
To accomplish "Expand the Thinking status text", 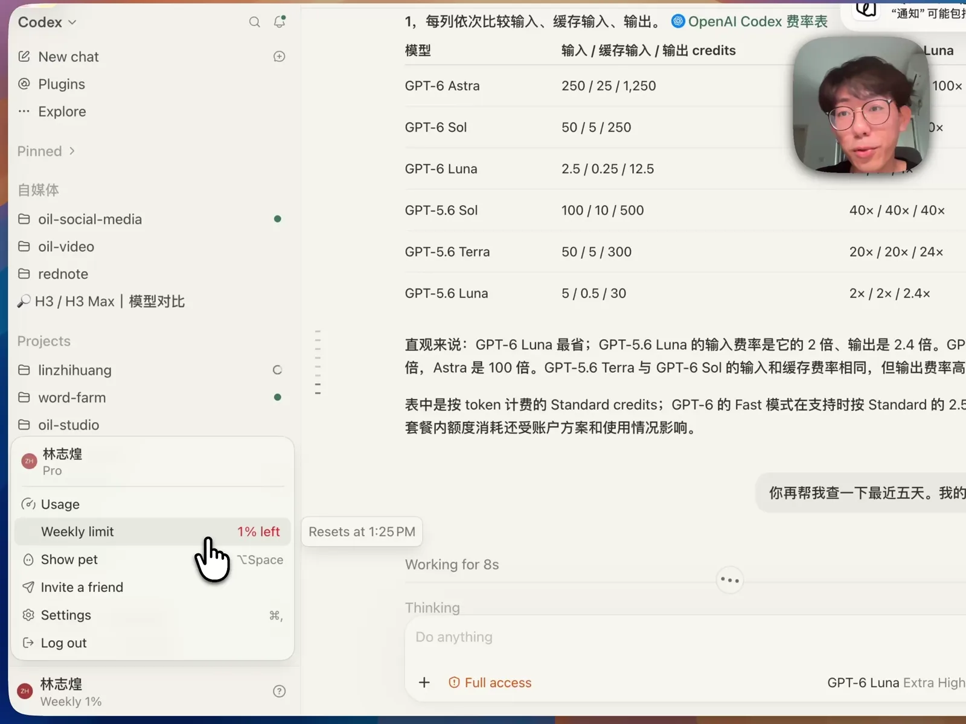I will pyautogui.click(x=432, y=608).
